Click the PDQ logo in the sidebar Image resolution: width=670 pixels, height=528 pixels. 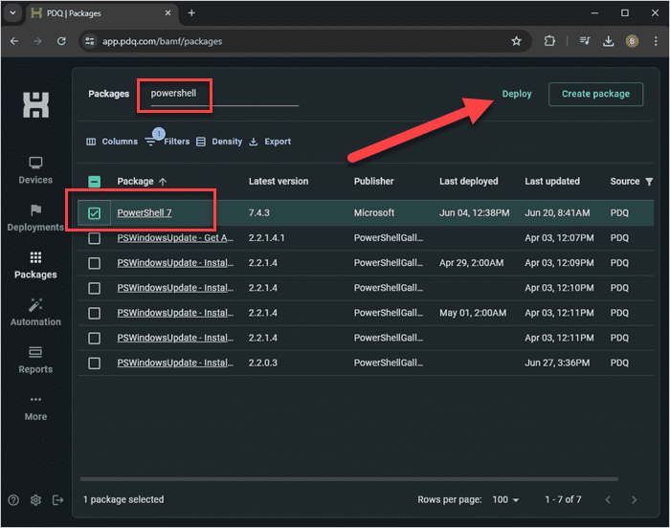point(36,104)
